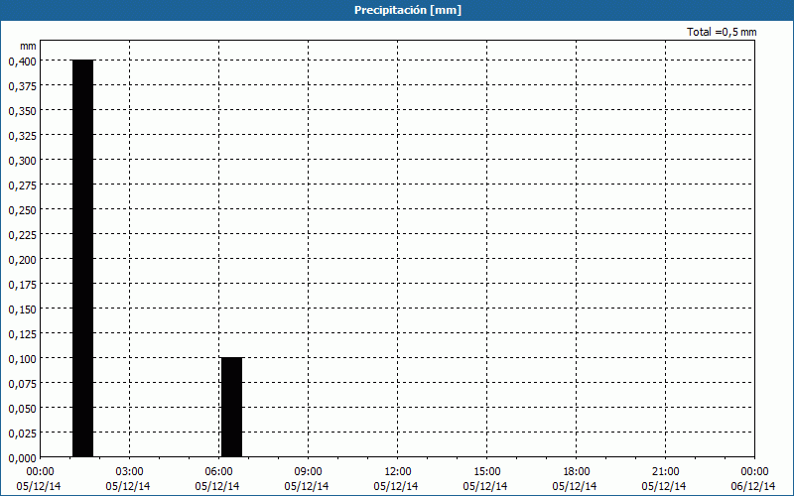The width and height of the screenshot is (794, 496).
Task: Click the 0,350 y-axis value
Action: (x=22, y=111)
